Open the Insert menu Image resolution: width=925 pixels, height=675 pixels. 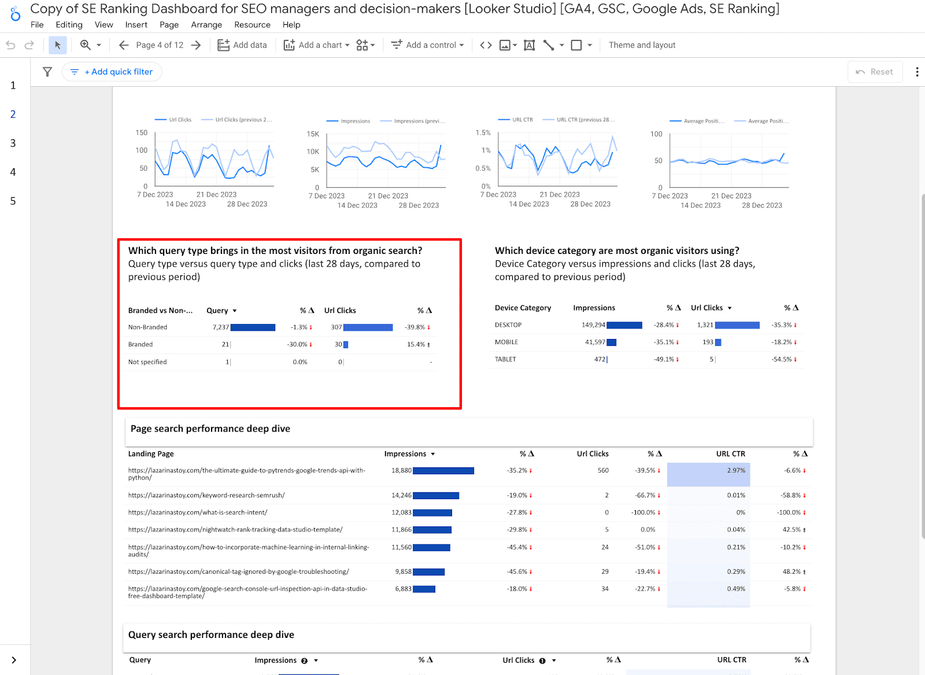click(136, 24)
